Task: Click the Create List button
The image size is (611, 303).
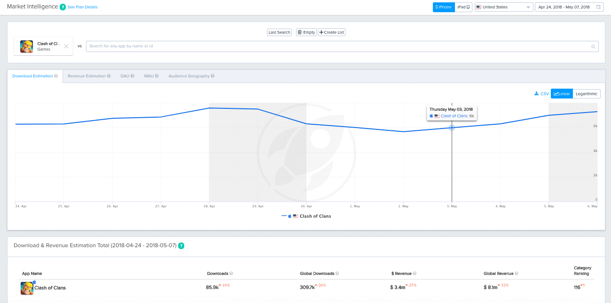Action: pos(332,32)
